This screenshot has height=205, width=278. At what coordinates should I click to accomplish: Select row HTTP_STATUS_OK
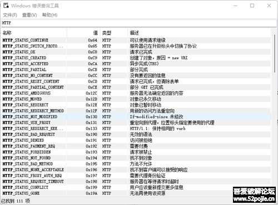pos(136,52)
